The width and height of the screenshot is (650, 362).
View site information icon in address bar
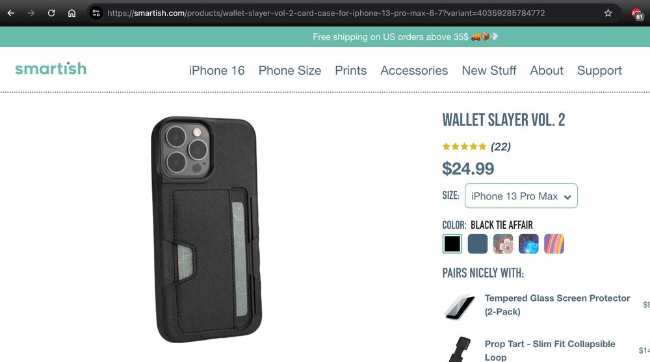[x=96, y=13]
